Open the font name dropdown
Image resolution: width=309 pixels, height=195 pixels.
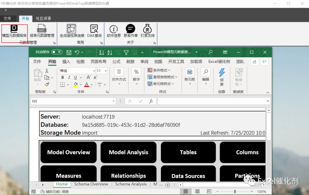(x=94, y=71)
